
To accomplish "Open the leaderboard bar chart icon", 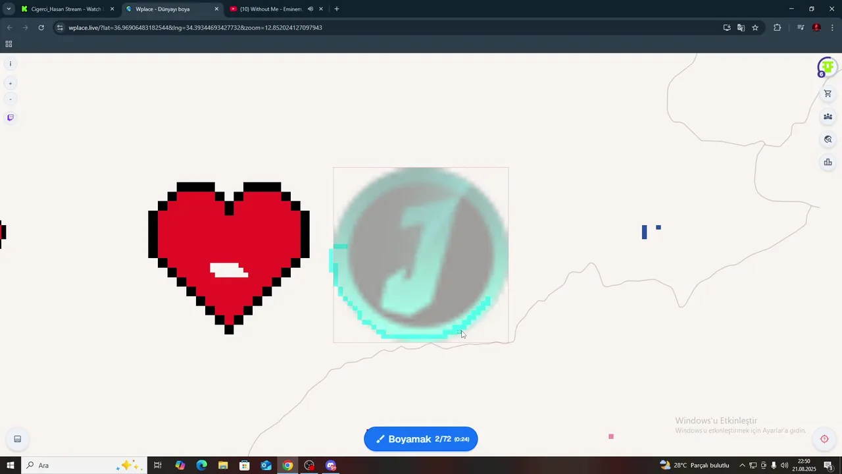I will click(x=828, y=163).
